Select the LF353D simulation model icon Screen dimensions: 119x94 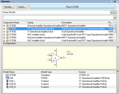coord(7,75)
